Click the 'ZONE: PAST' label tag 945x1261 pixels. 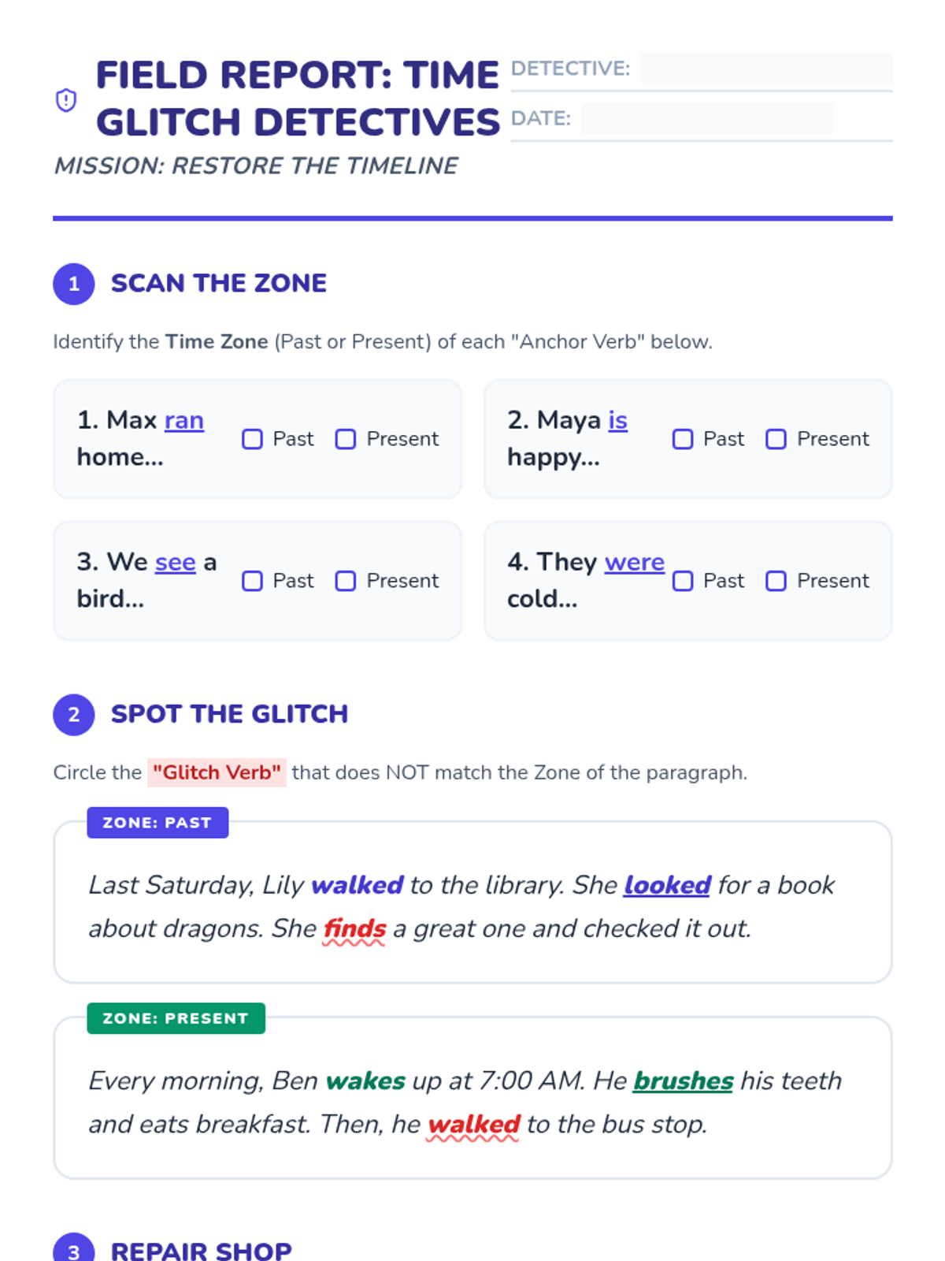tap(157, 822)
